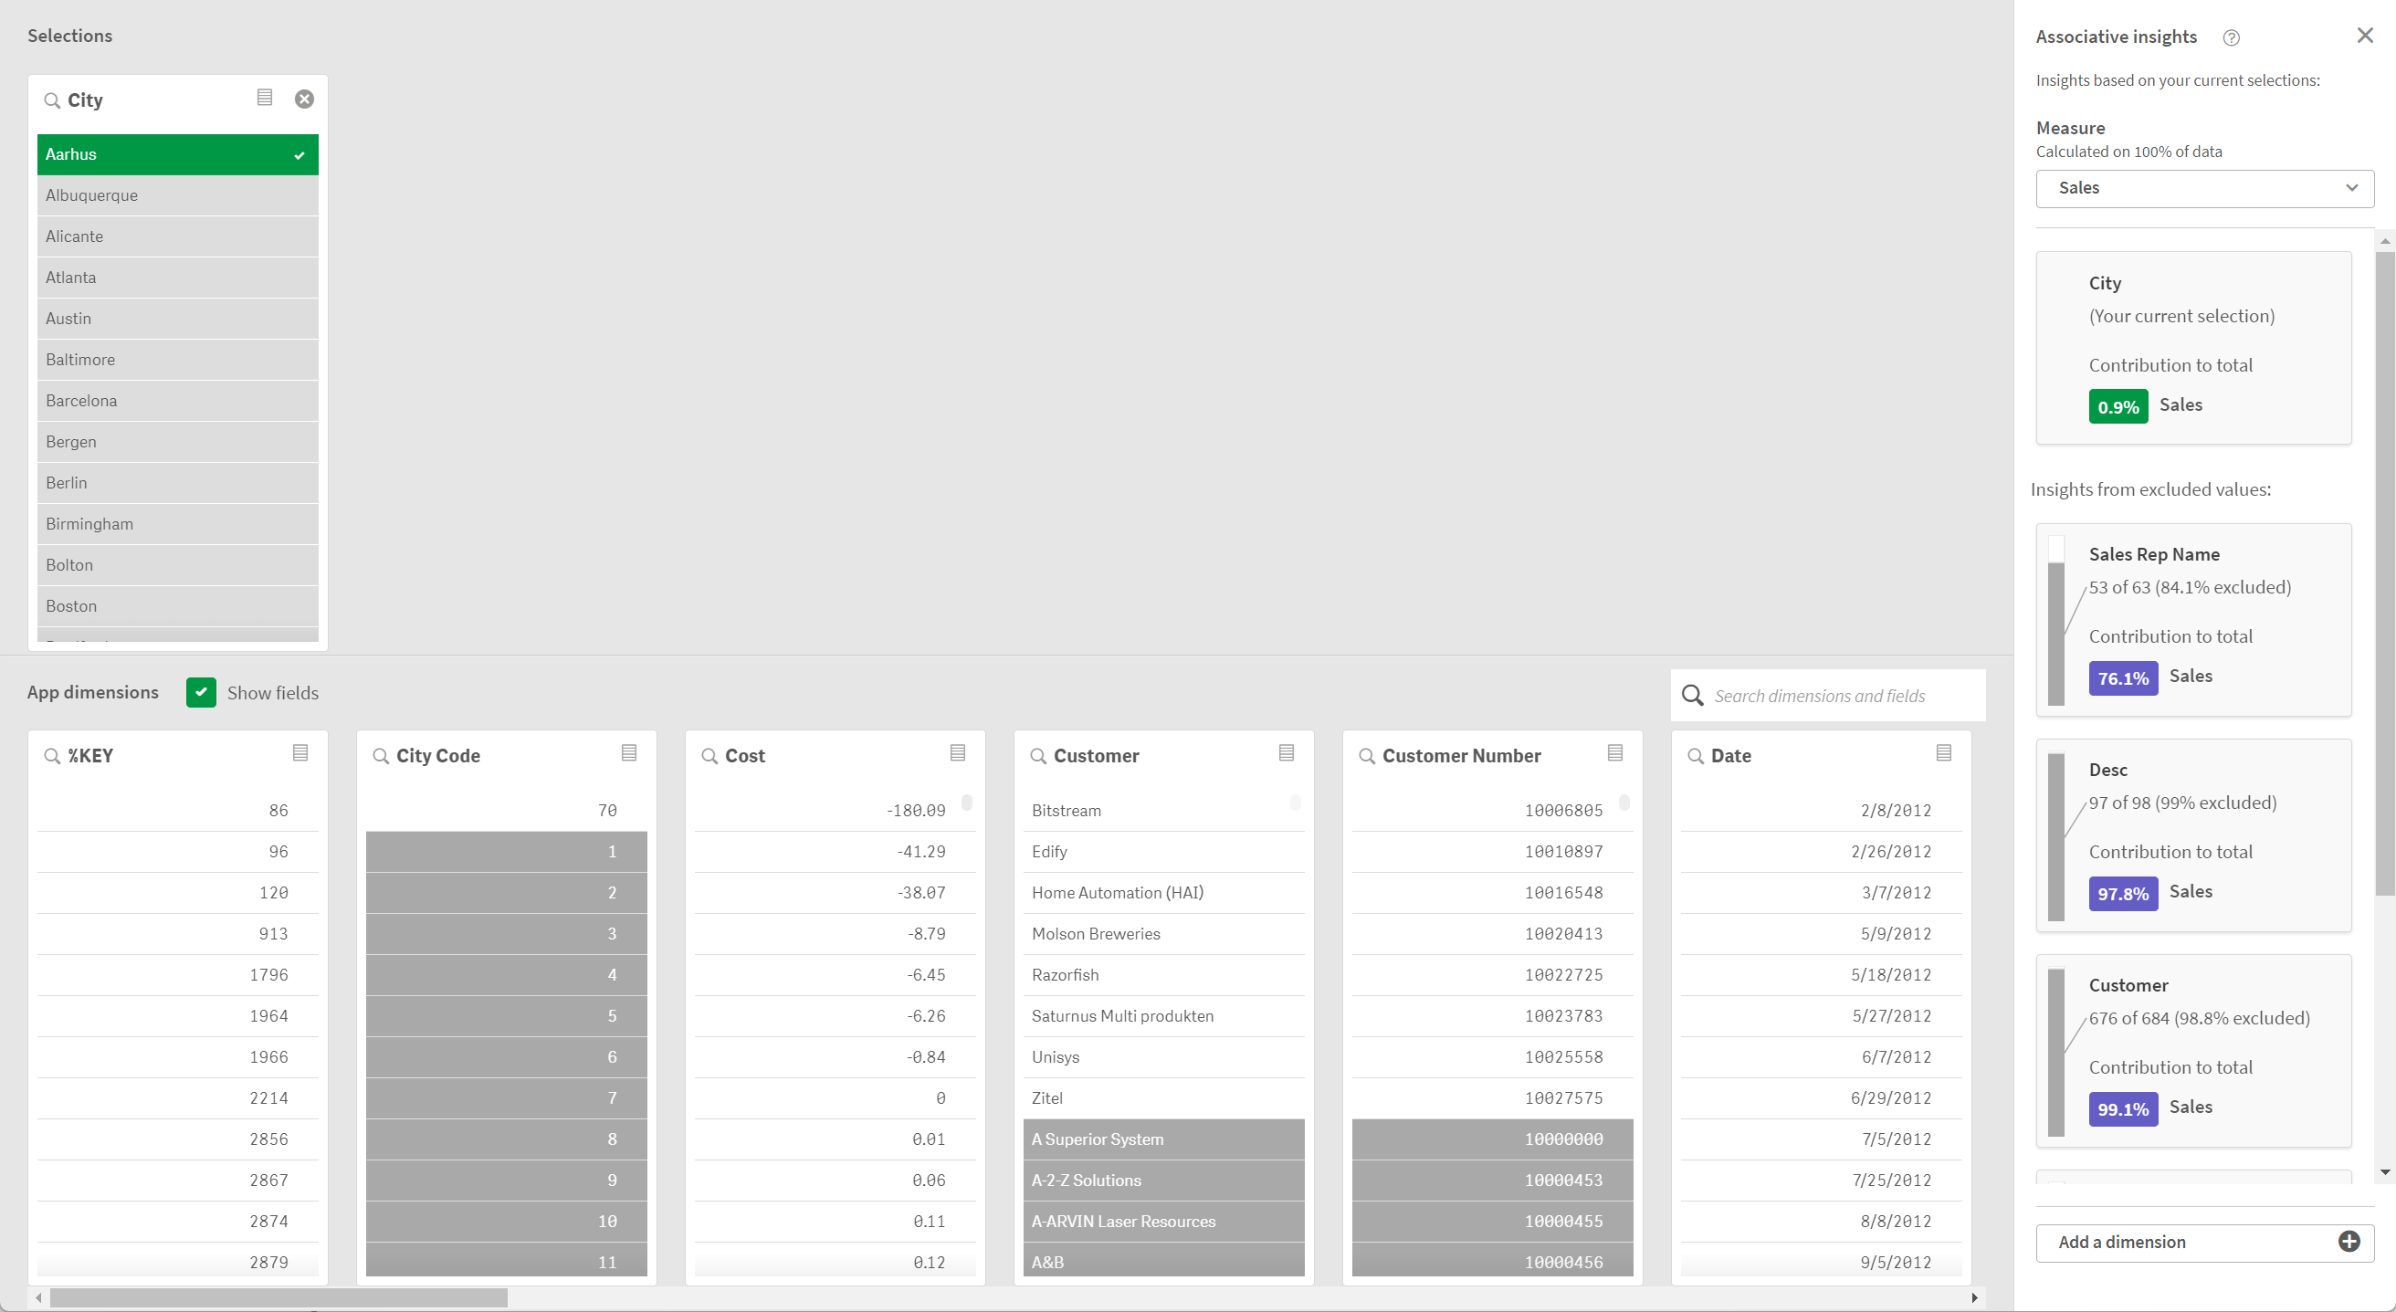Viewport: 2396px width, 1312px height.
Task: Open list view icon on the Cost panel
Action: point(957,753)
